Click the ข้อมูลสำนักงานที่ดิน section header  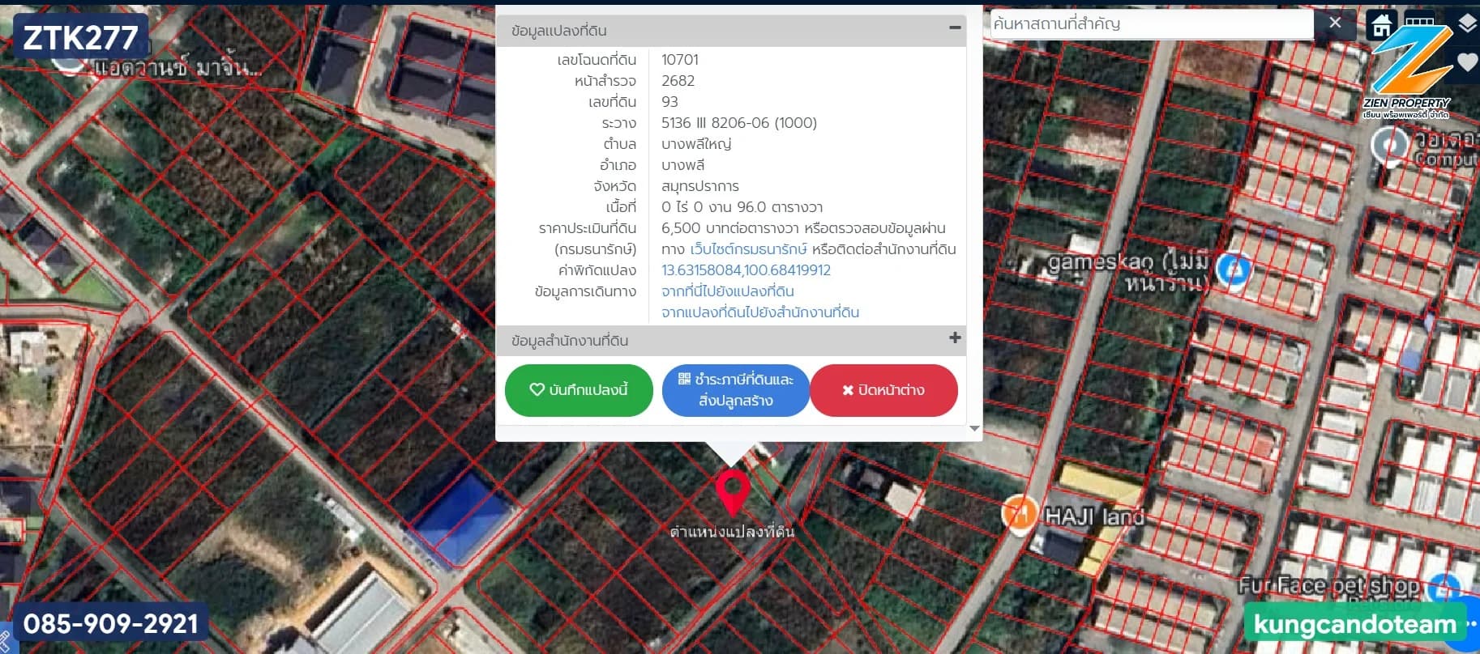tap(570, 341)
